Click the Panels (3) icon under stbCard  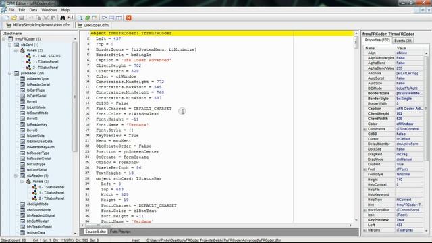click(x=22, y=50)
